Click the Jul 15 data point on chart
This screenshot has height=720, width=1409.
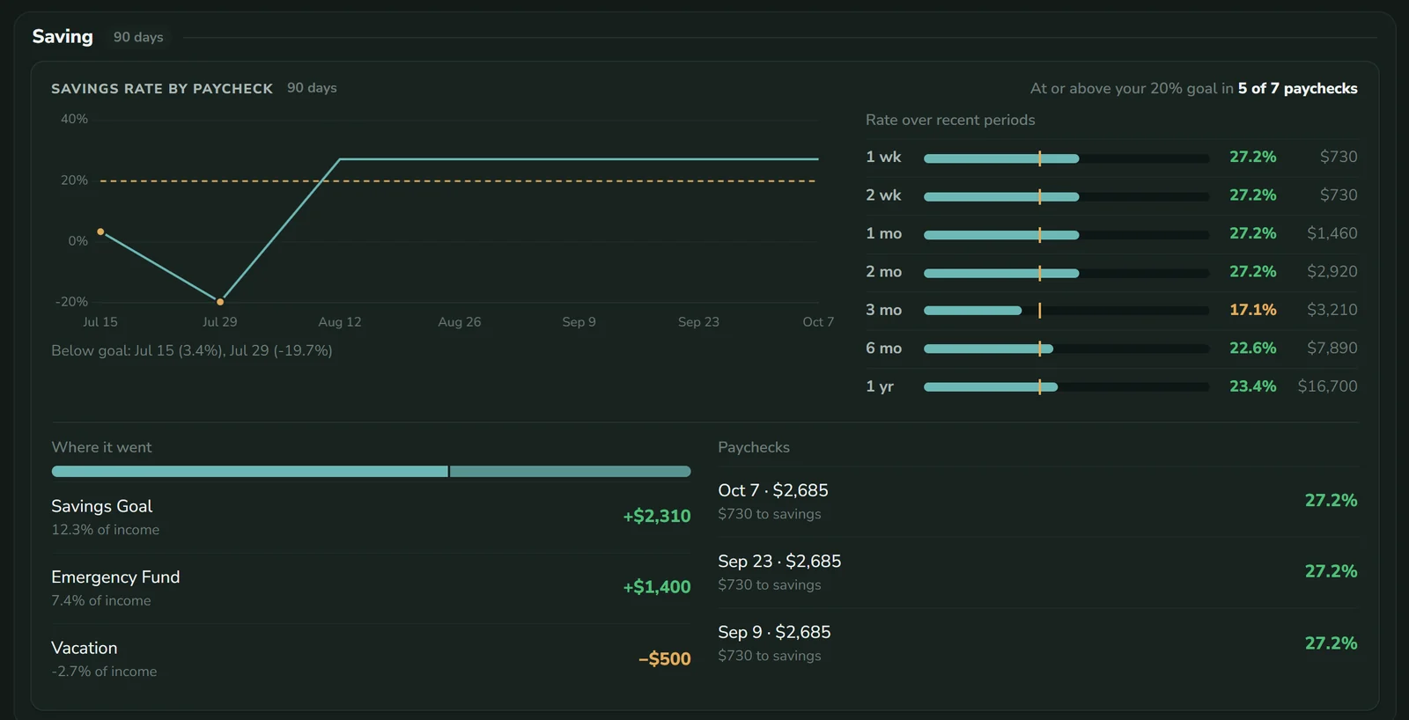[x=100, y=231]
